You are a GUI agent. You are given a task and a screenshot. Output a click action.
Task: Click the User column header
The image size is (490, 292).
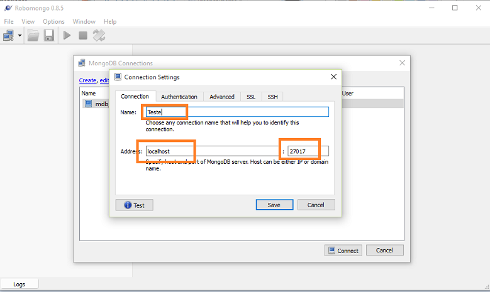coord(347,94)
